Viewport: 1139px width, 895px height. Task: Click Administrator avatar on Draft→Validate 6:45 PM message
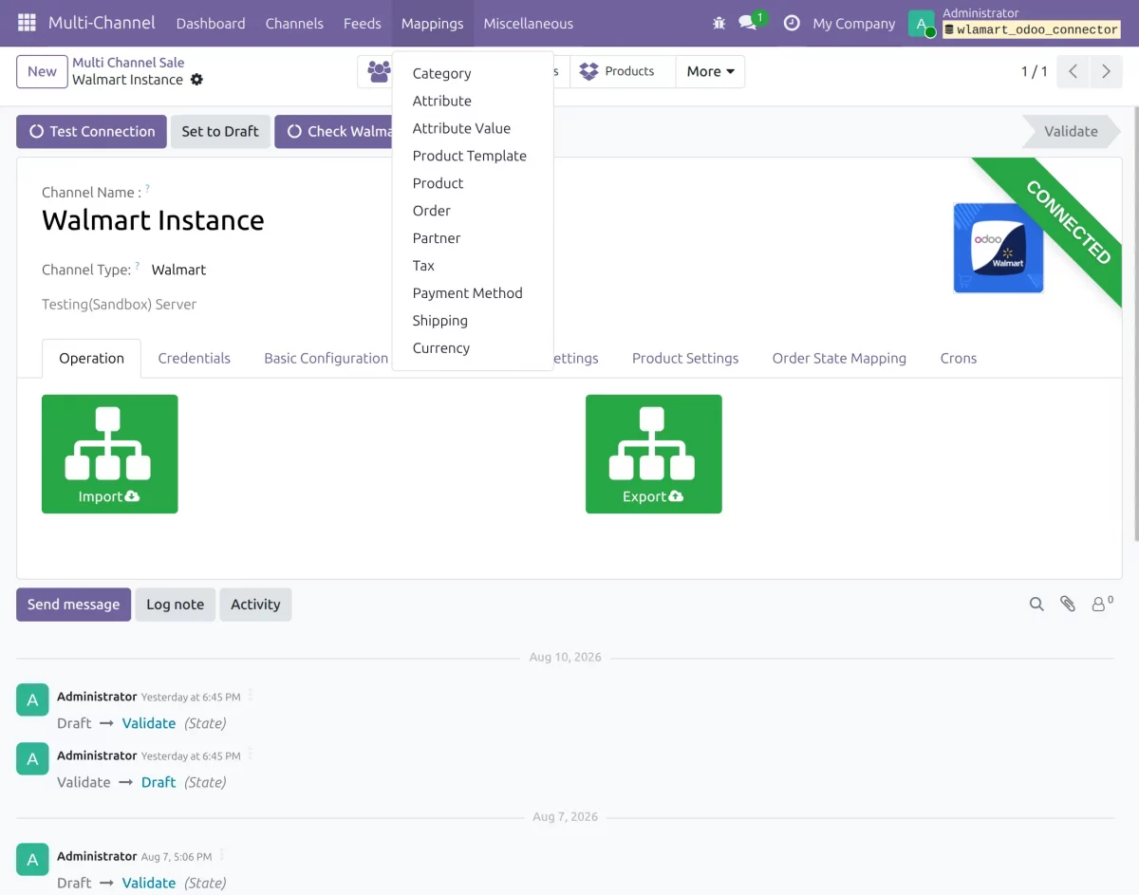pos(32,700)
